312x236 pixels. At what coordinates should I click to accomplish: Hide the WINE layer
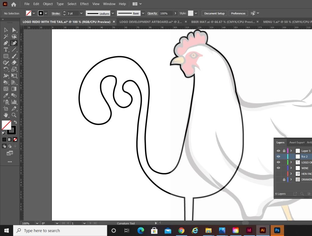point(278,168)
